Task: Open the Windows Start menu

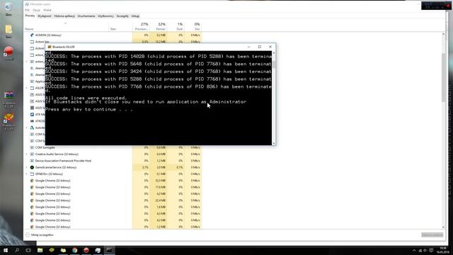Action: 6,250
